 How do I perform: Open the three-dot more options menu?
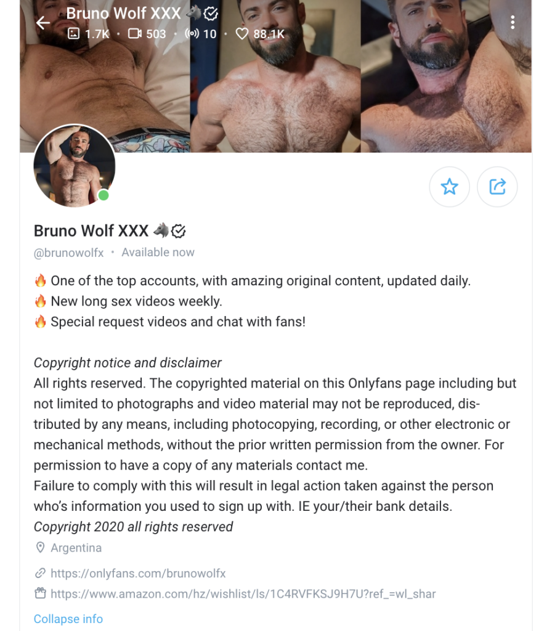pos(512,23)
